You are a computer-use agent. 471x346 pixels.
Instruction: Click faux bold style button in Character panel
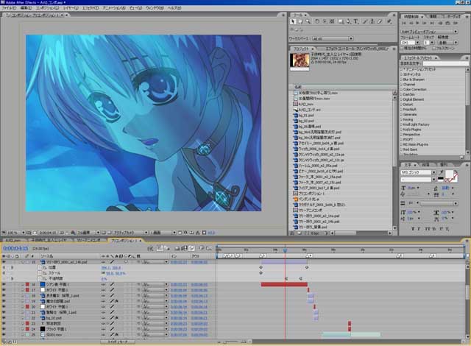click(x=413, y=229)
